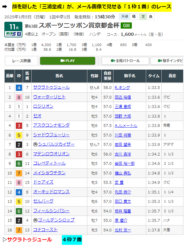Open jockey link 武 豊
Image resolution: width=185 pixels, height=247 pixels.
119,183
